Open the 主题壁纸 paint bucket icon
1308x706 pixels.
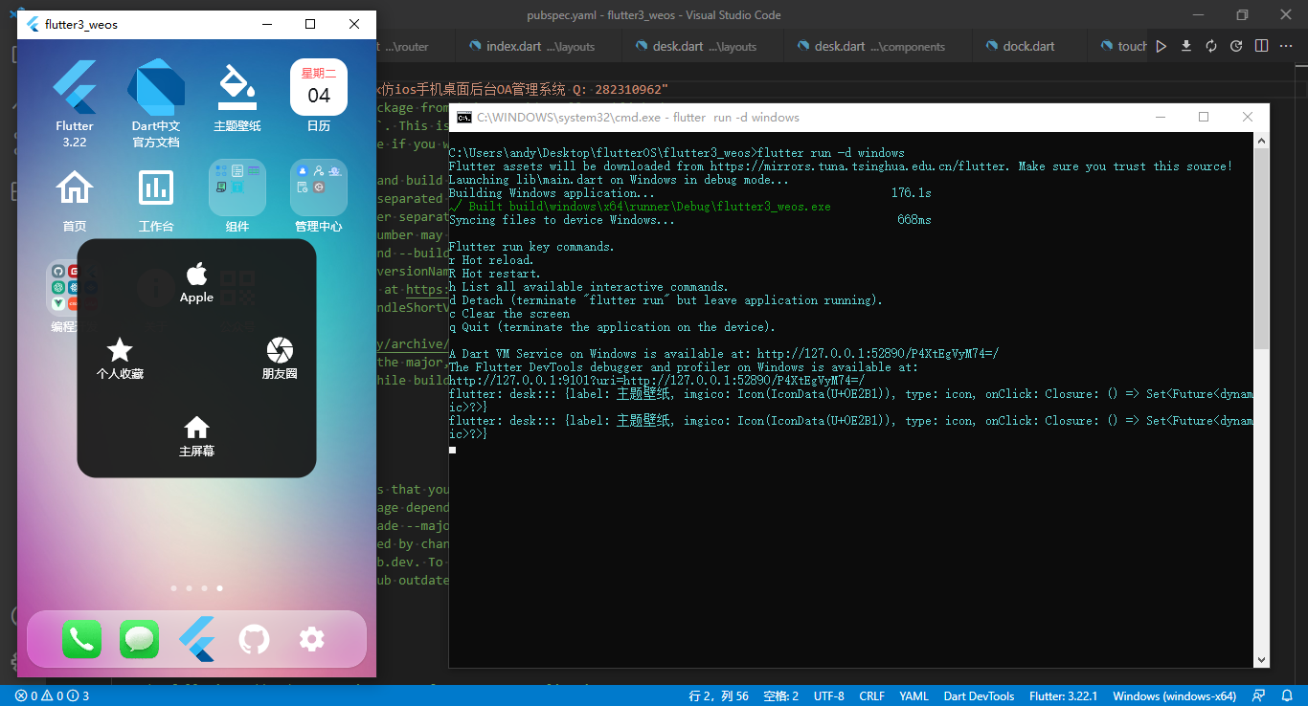click(x=237, y=87)
